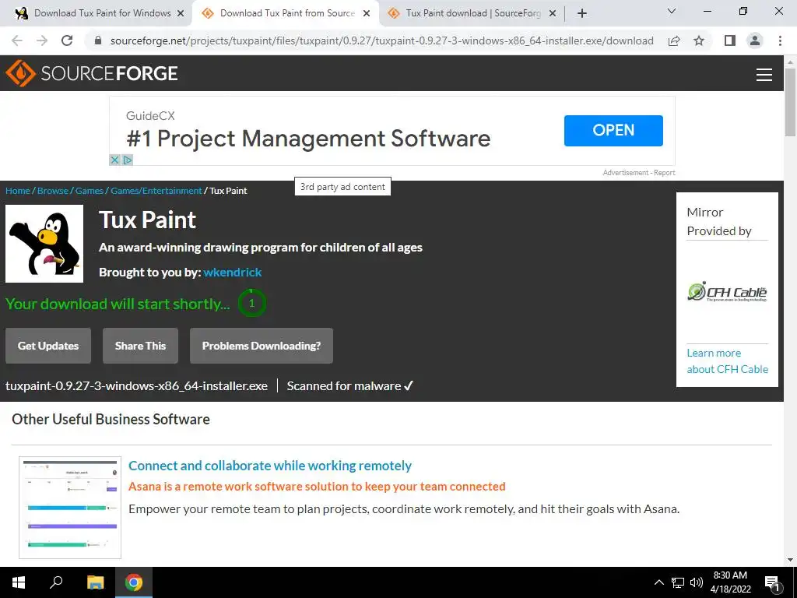Show hidden system tray icons

coord(658,582)
